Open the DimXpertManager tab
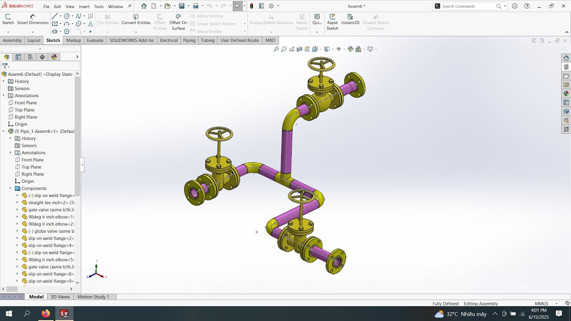The height and width of the screenshot is (321, 571). click(x=42, y=57)
